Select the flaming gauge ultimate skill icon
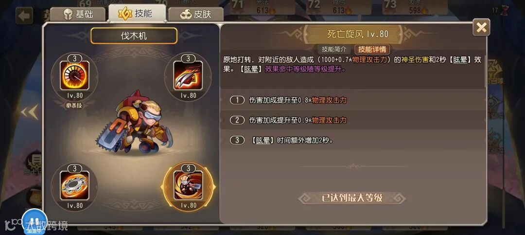The image size is (525, 235). 74,75
